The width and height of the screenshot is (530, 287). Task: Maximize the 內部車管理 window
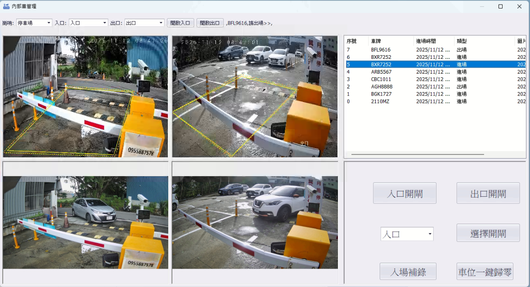(500, 6)
